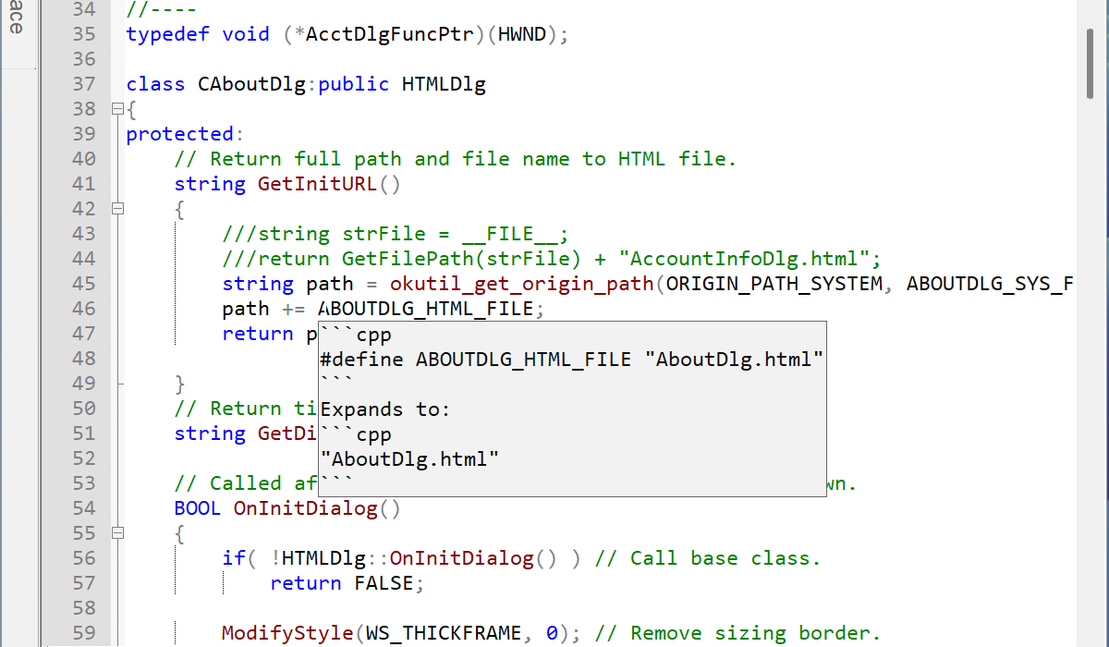
Task: Select line number 59 in the margin
Action: (x=83, y=633)
